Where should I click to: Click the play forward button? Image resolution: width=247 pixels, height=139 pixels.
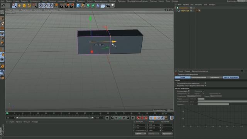pyautogui.click(x=120, y=118)
